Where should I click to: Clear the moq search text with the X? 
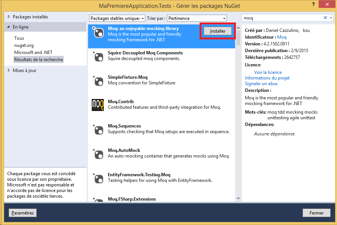[x=325, y=18]
